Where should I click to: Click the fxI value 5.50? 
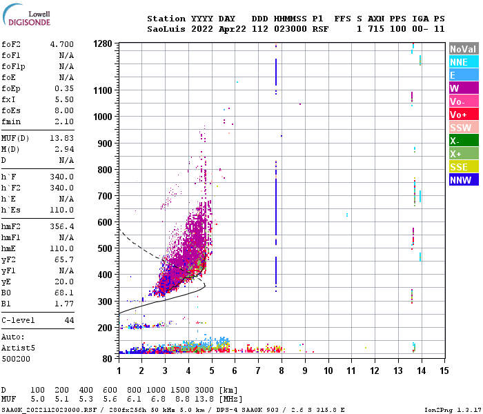click(64, 99)
